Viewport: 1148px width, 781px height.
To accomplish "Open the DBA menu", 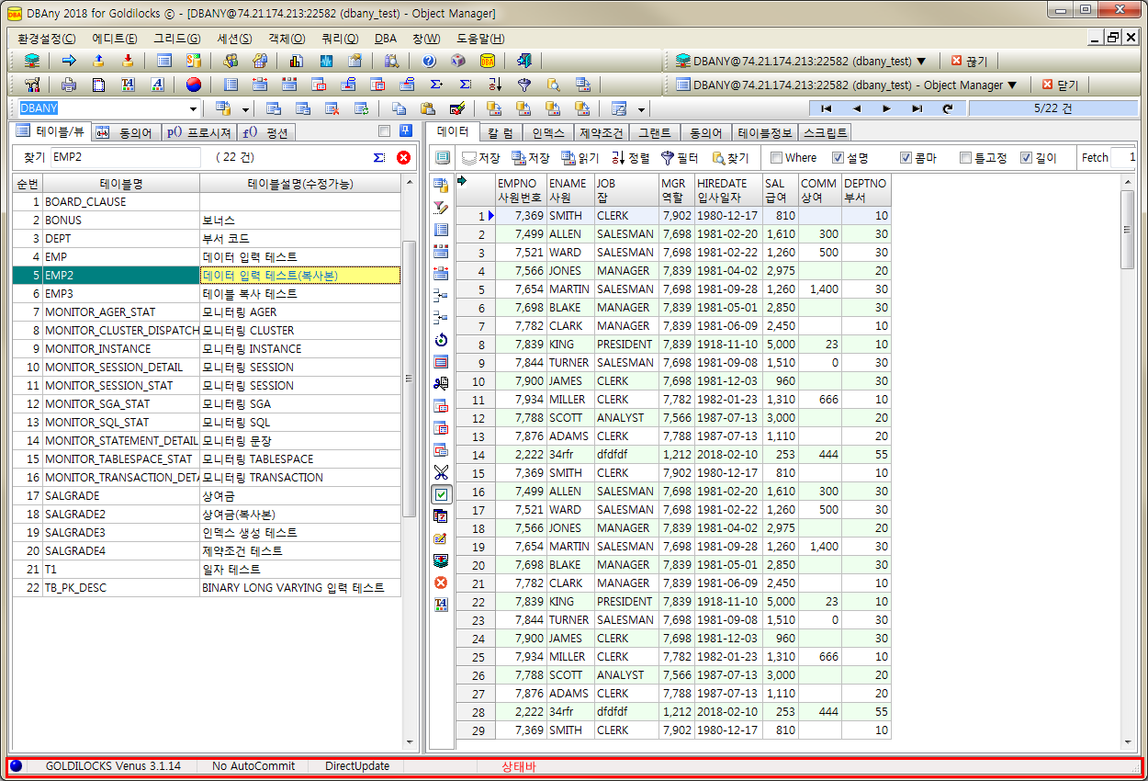I will point(386,38).
